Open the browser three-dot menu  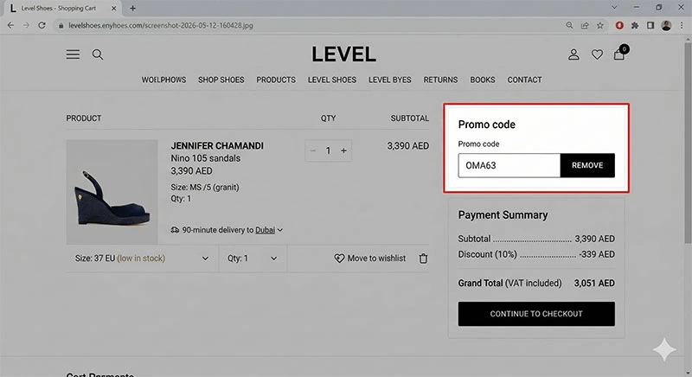pyautogui.click(x=682, y=26)
